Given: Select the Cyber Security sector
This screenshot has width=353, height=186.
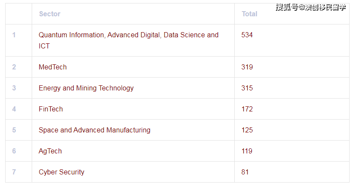Looking at the screenshot, I should (61, 172).
